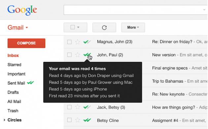Tick the checkbox for Betsy Cline email
208x129 pixels.
[x=69, y=120]
